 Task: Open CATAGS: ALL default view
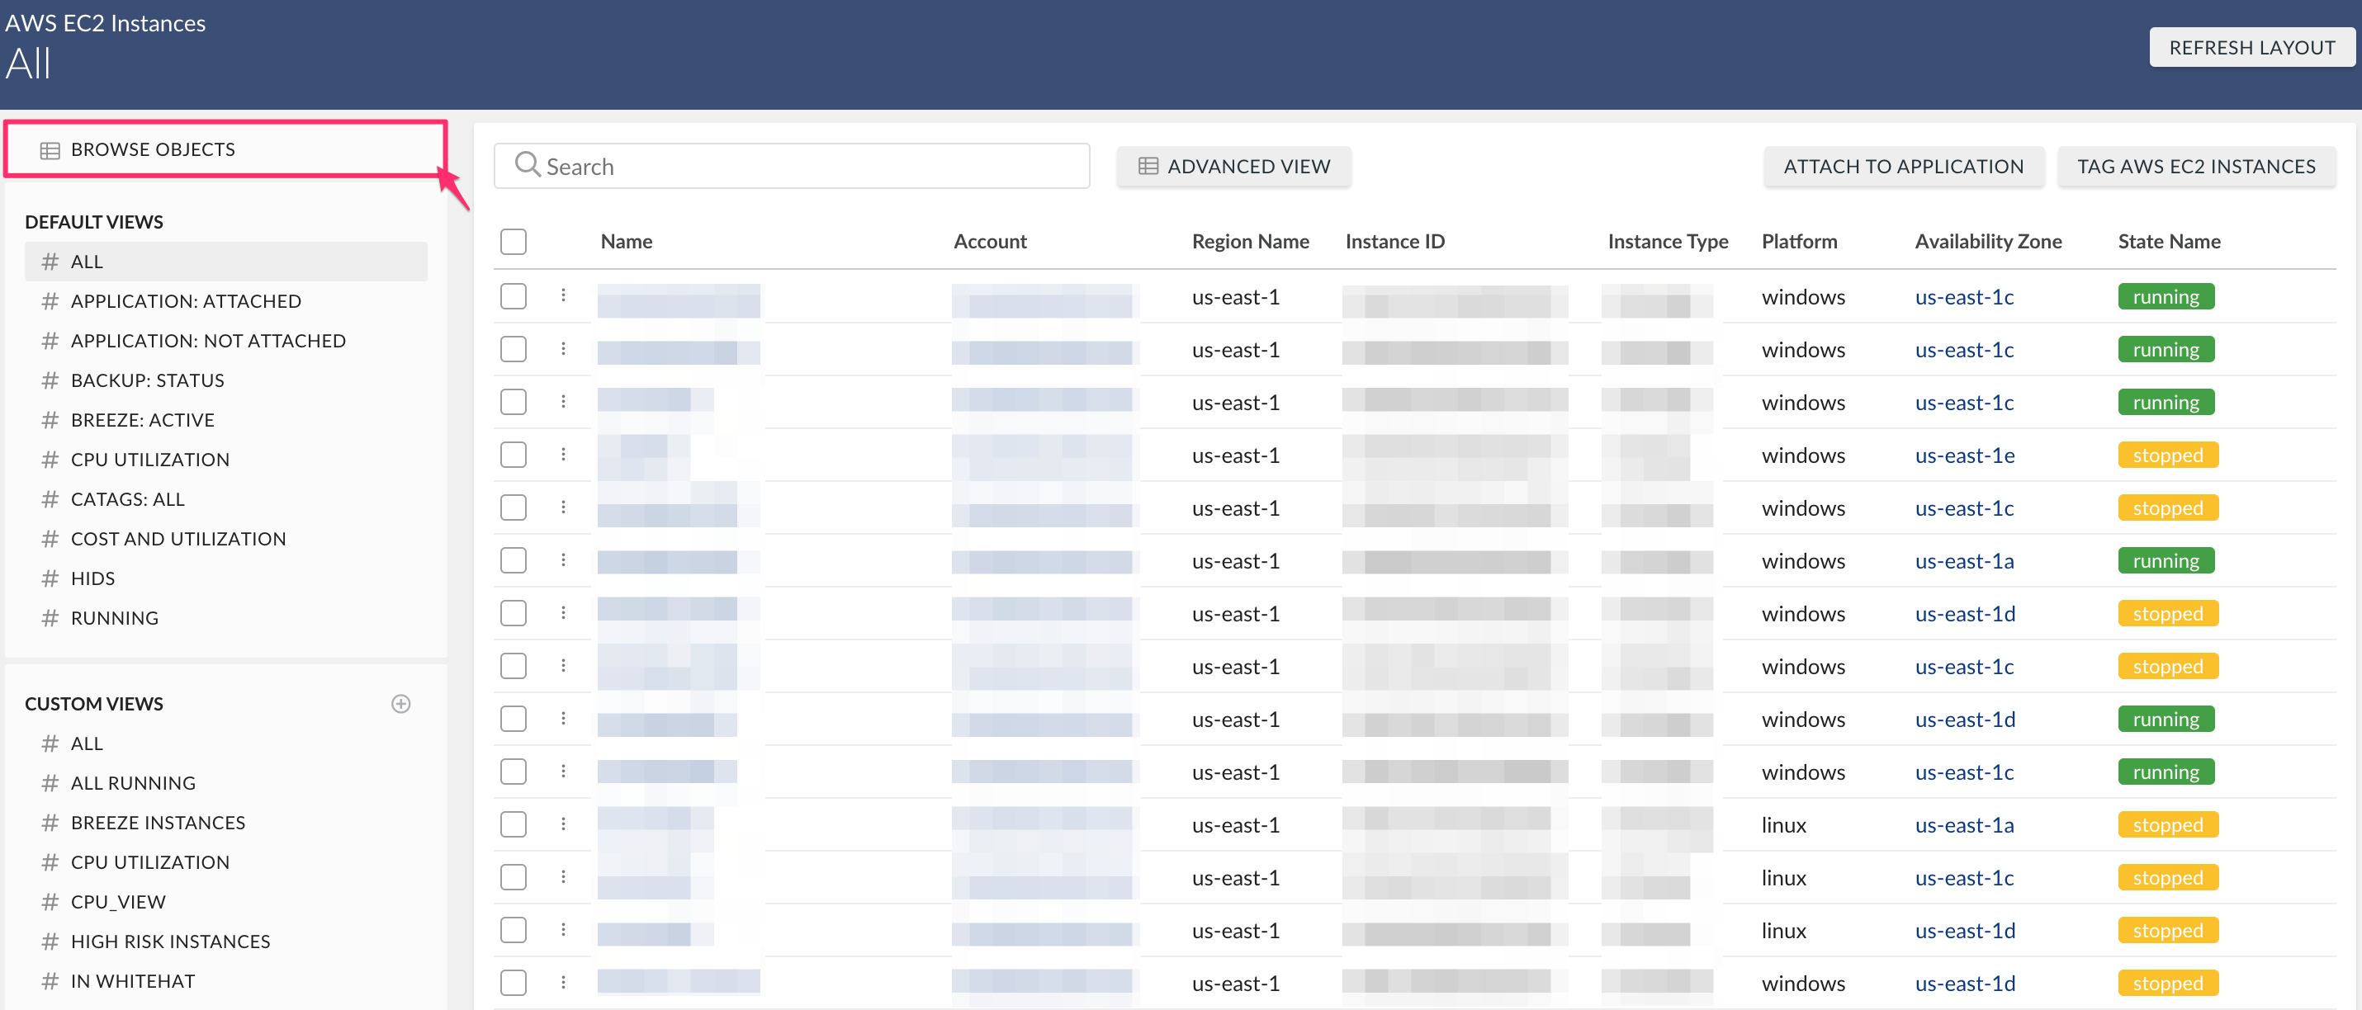pos(127,499)
